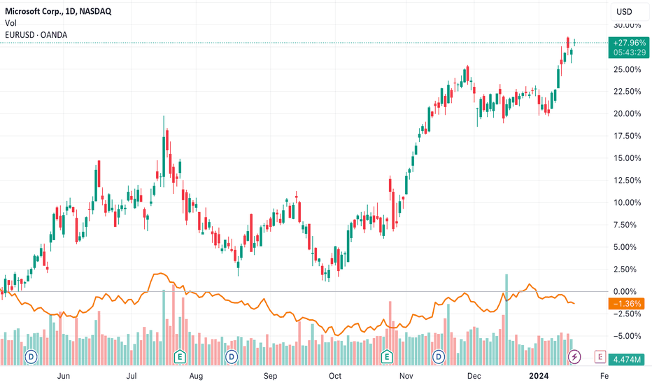Click the 25.00% axis label

pos(627,69)
